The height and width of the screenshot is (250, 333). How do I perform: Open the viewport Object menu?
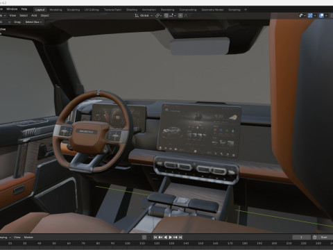pyautogui.click(x=44, y=15)
